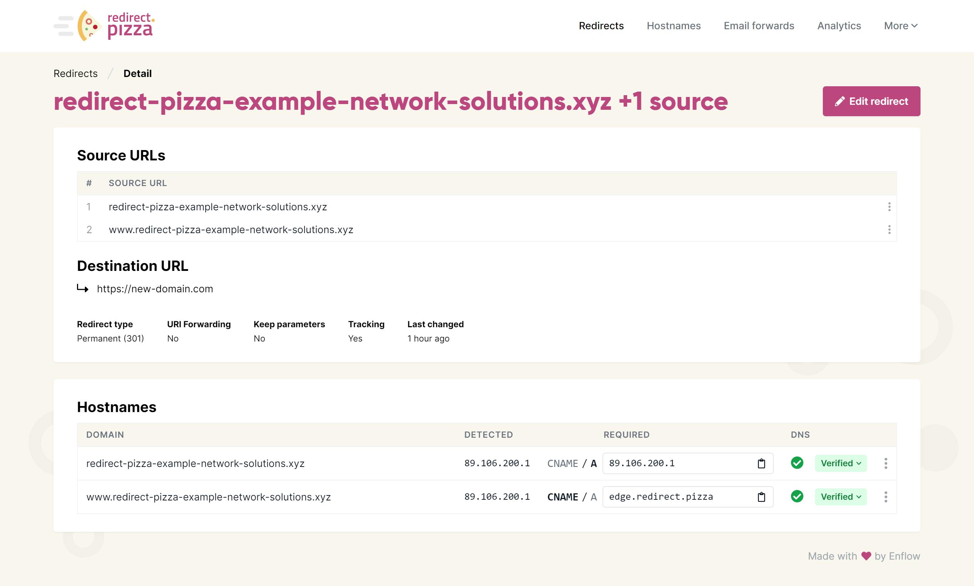Open options for source URL row 1
This screenshot has width=974, height=586.
[889, 207]
